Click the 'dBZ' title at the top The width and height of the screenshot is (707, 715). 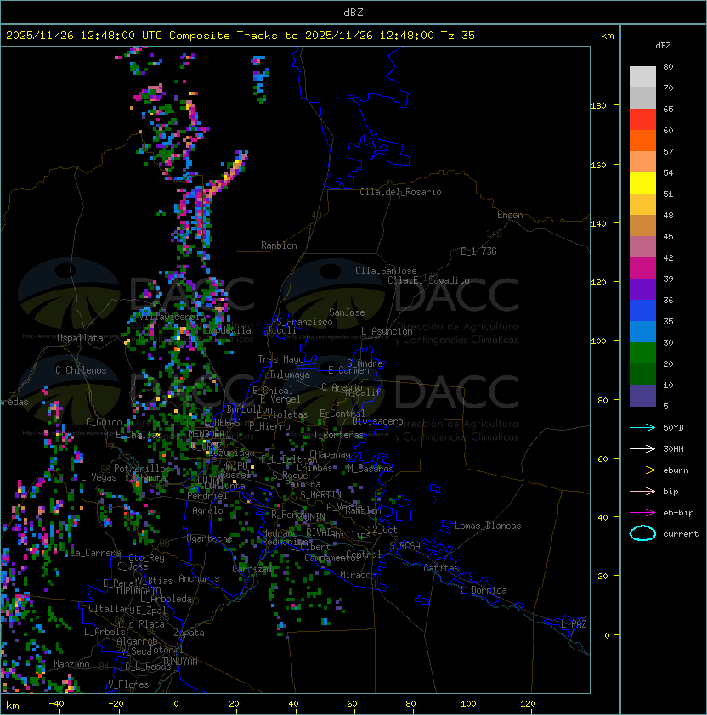click(353, 13)
